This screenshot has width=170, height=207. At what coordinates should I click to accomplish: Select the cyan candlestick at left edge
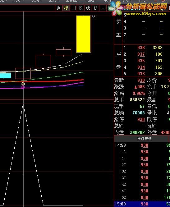point(5,76)
